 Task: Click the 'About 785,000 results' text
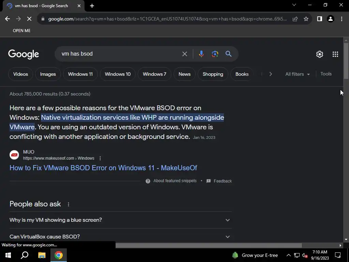[50, 94]
